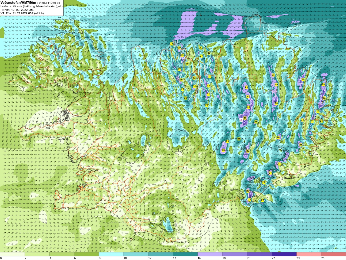This screenshot has height=260, width=346.
Task: Choose the 12–14 m/s teal legend swatch
Action: click(x=161, y=254)
